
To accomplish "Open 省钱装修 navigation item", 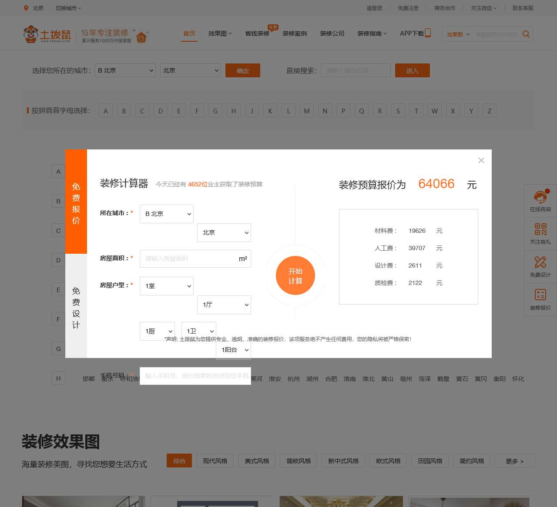I will click(257, 33).
